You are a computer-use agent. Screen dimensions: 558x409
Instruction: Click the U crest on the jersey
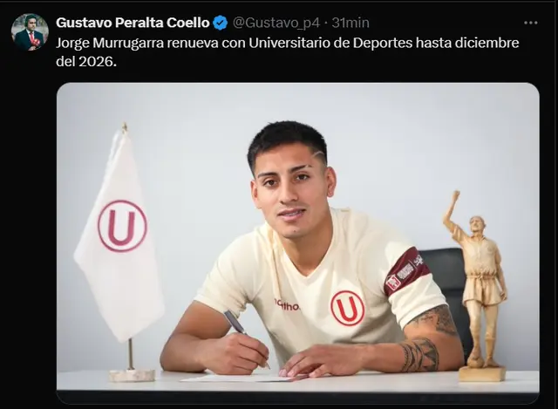(x=347, y=308)
